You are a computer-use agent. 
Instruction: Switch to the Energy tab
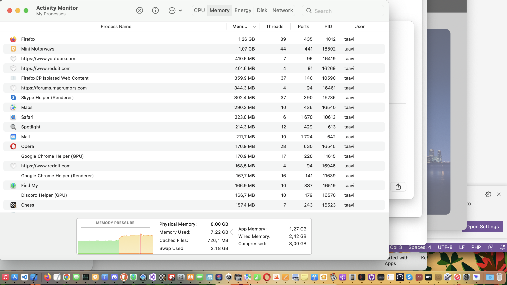tap(243, 10)
